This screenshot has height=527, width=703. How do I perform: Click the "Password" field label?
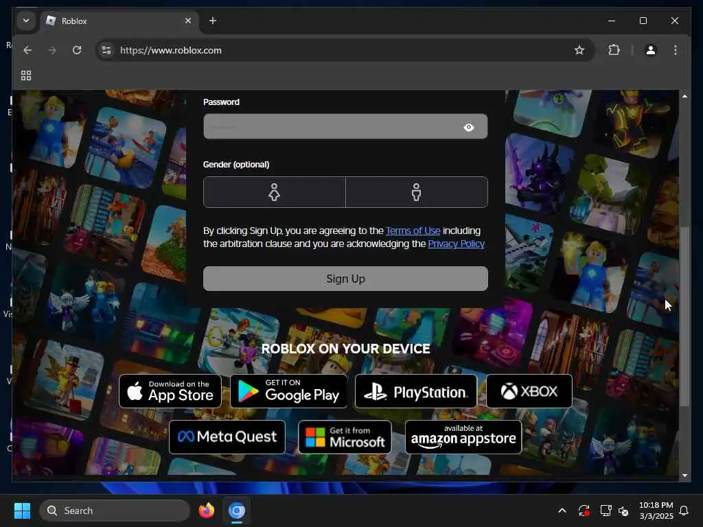click(x=222, y=102)
